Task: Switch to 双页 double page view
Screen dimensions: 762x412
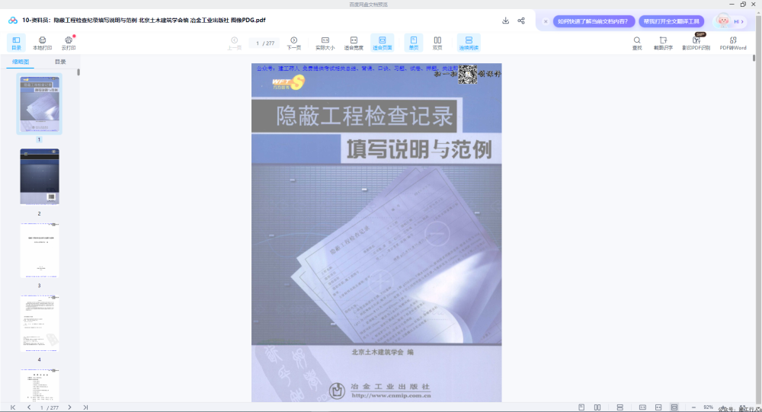Action: point(437,43)
